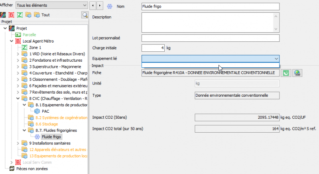
Task: Click the magnifier search icon above tree
Action: click(85, 15)
